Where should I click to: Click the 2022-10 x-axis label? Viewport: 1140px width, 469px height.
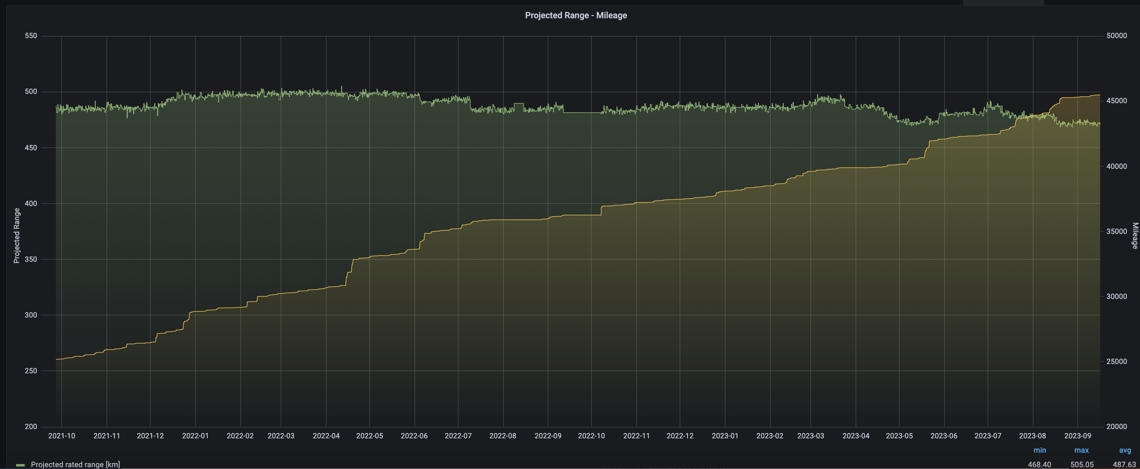point(591,436)
